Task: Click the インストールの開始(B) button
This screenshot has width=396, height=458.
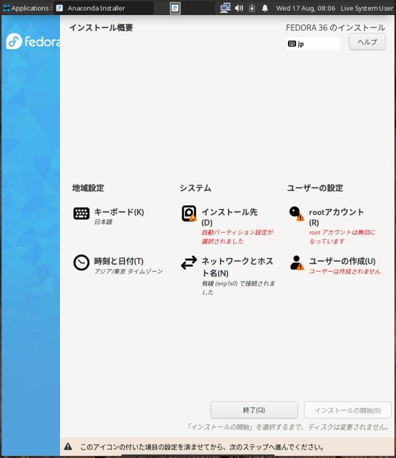Action: point(348,410)
